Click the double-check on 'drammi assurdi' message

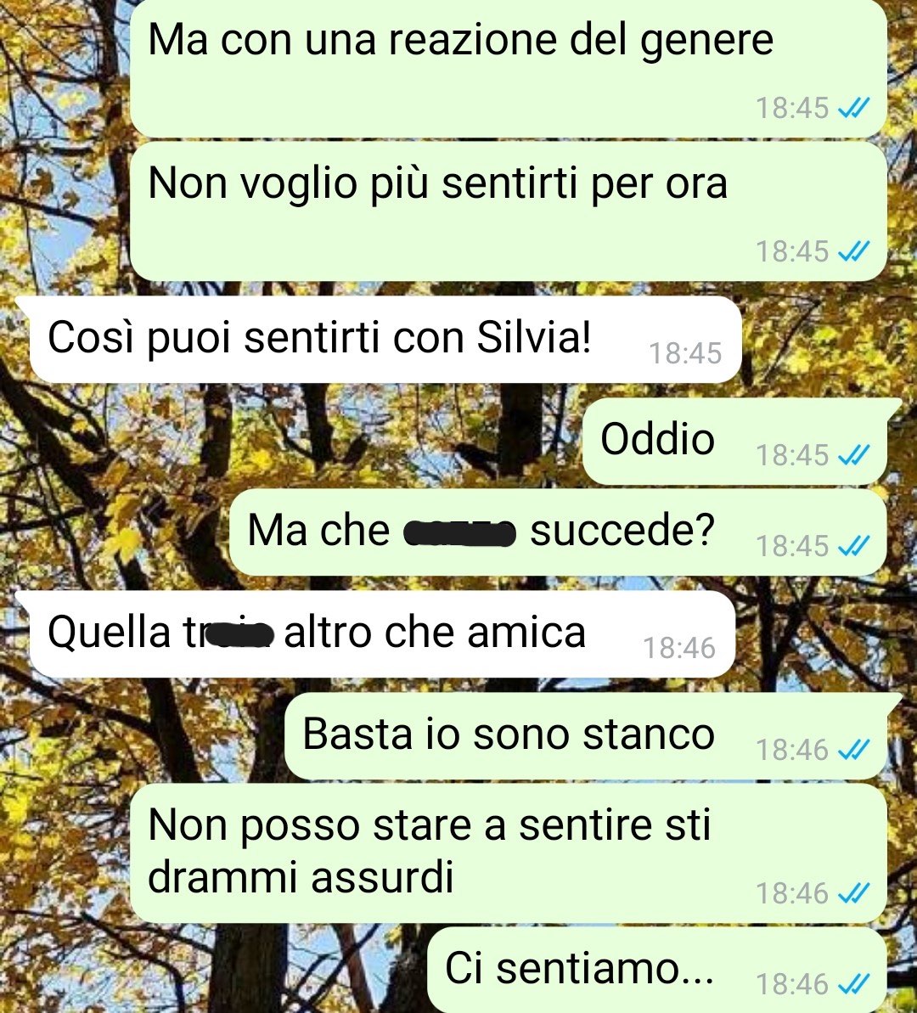(x=853, y=893)
